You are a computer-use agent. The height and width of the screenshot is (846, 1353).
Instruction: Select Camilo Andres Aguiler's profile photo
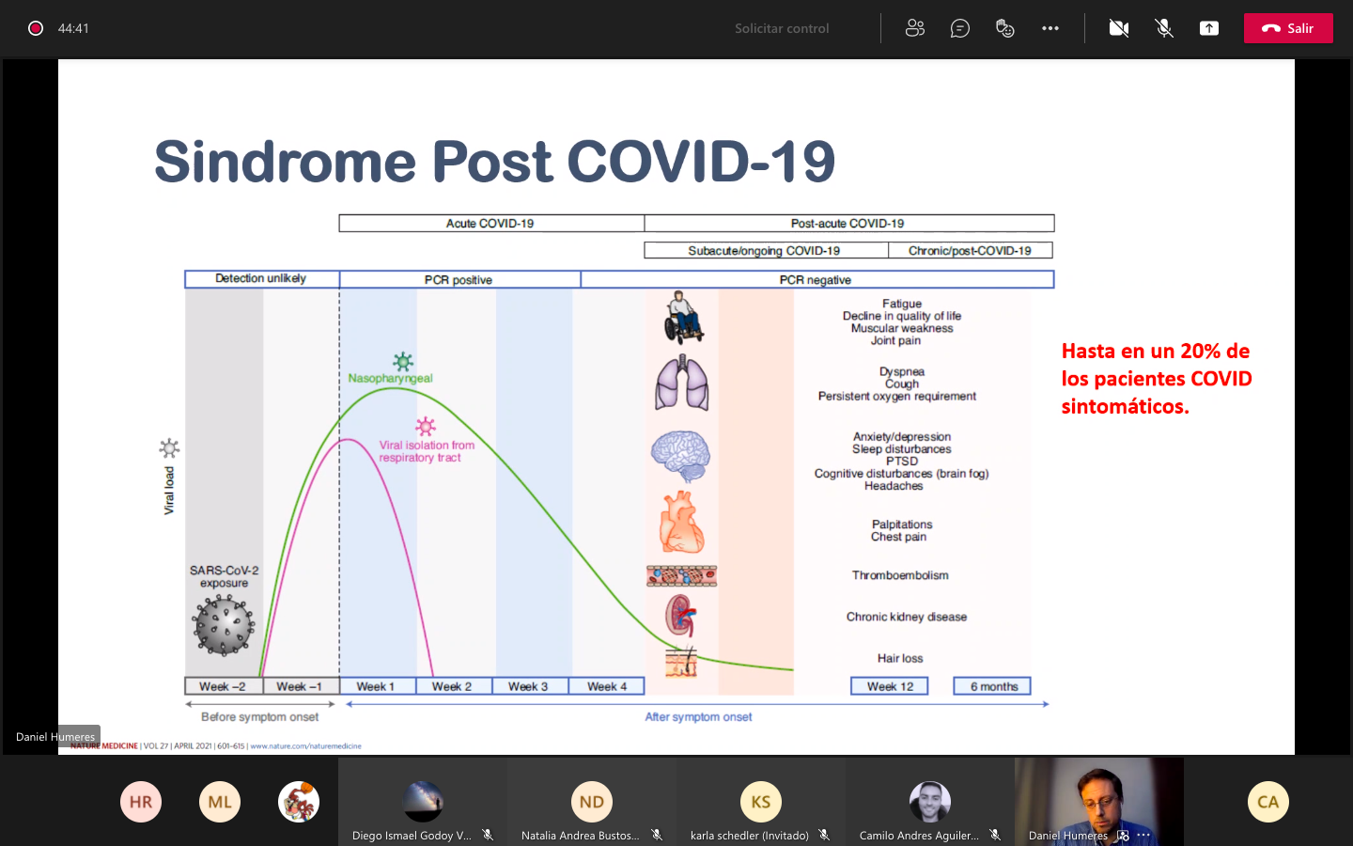pyautogui.click(x=930, y=802)
